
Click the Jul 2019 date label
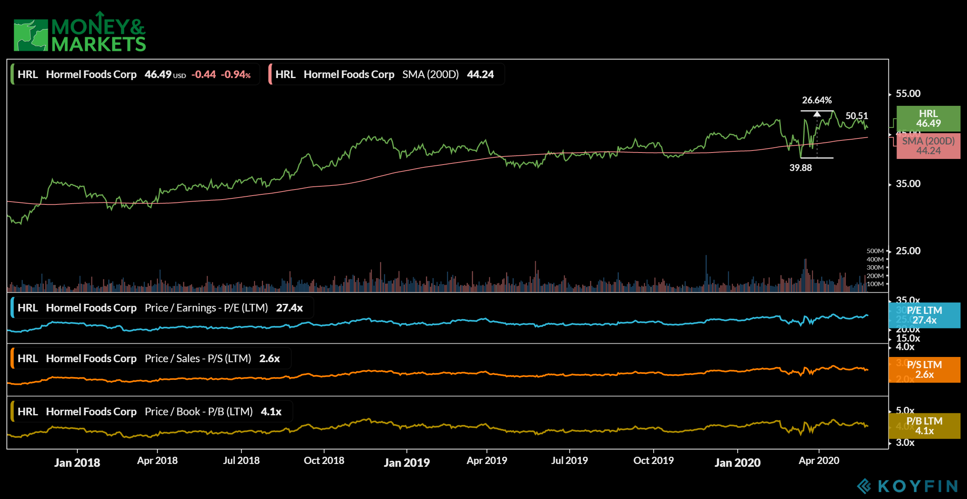569,461
